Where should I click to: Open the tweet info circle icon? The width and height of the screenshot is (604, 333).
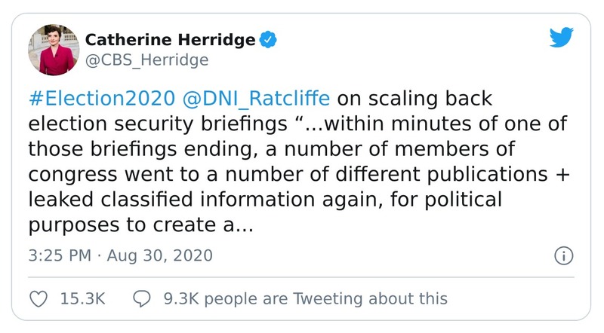click(x=562, y=255)
